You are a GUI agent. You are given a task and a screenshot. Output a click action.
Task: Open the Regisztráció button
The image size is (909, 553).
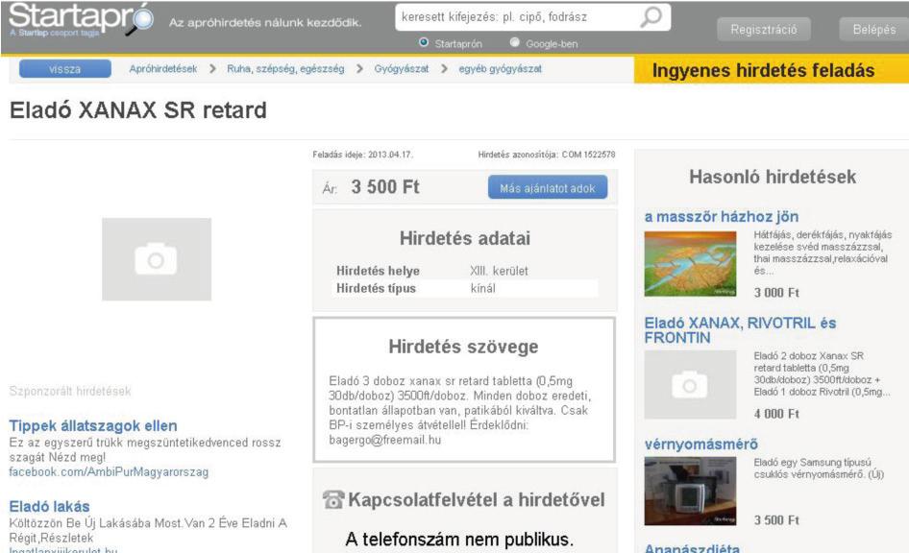click(x=764, y=30)
